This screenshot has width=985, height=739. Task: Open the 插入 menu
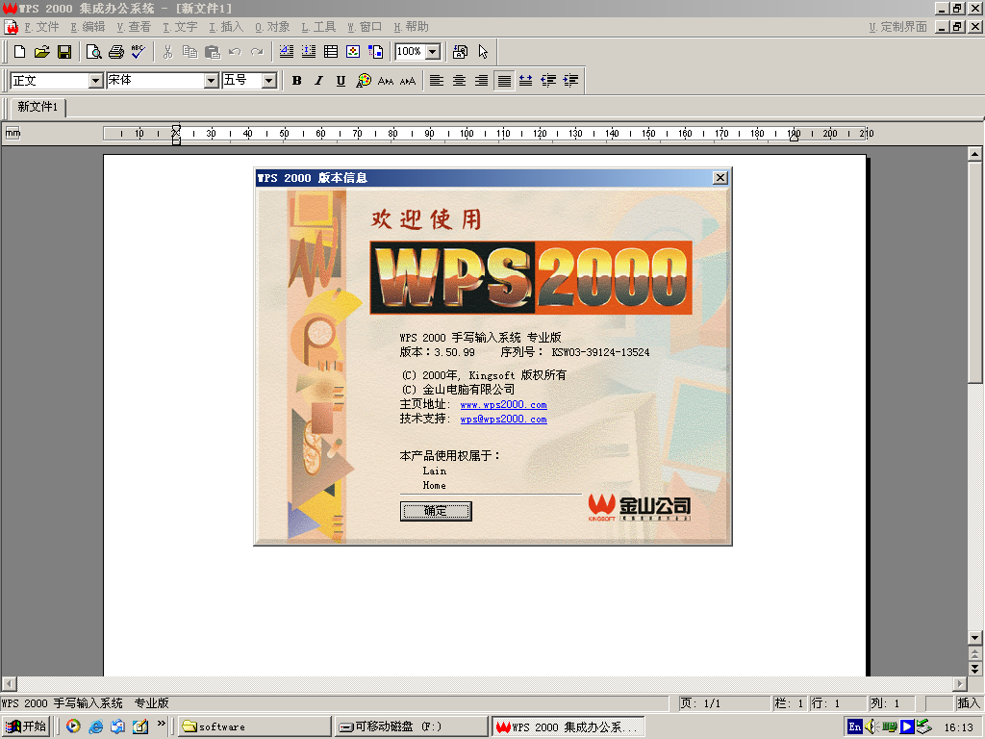(x=226, y=27)
